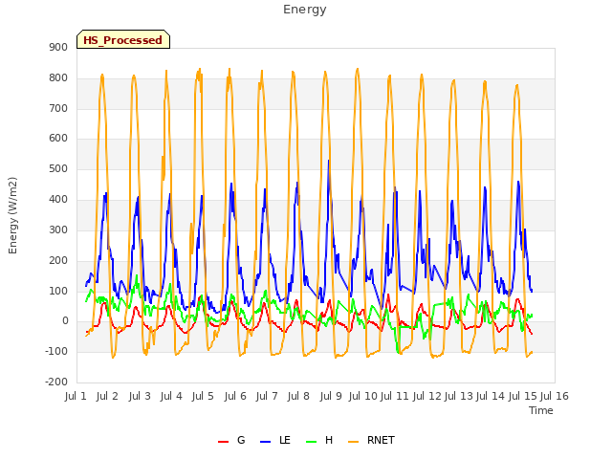
Task: Click the blue LE legend color marker
Action: [265, 442]
